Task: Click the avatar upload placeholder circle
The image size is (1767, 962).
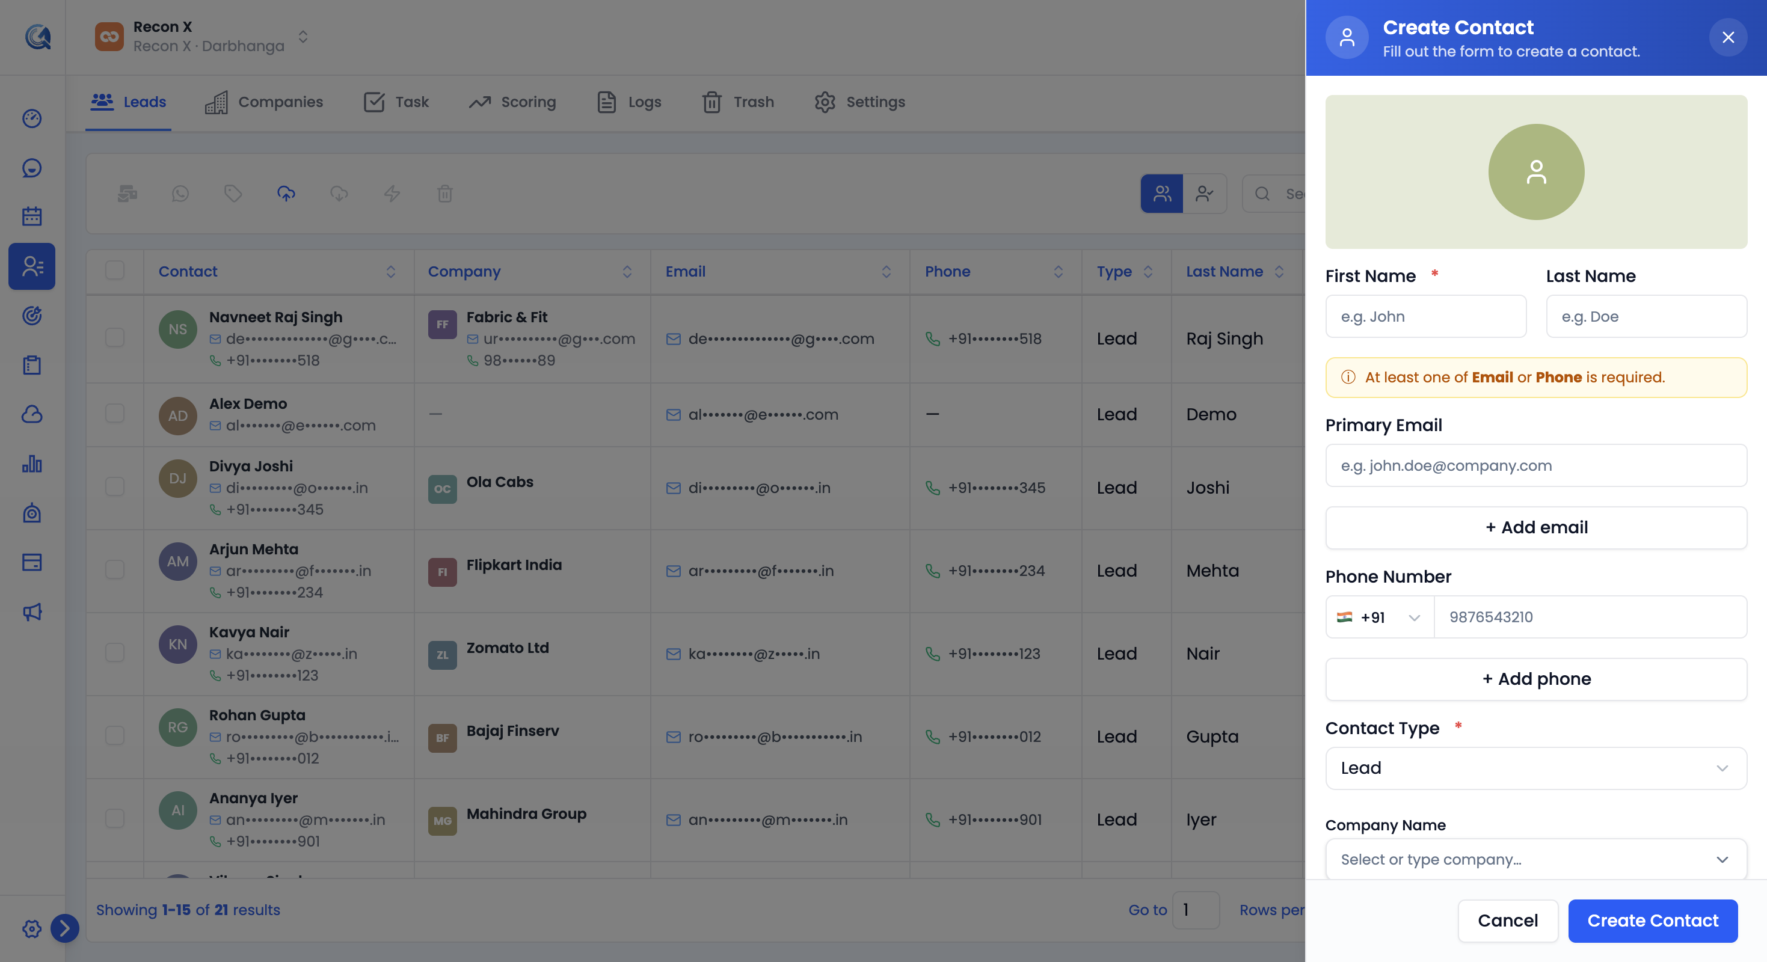Action: (1536, 171)
